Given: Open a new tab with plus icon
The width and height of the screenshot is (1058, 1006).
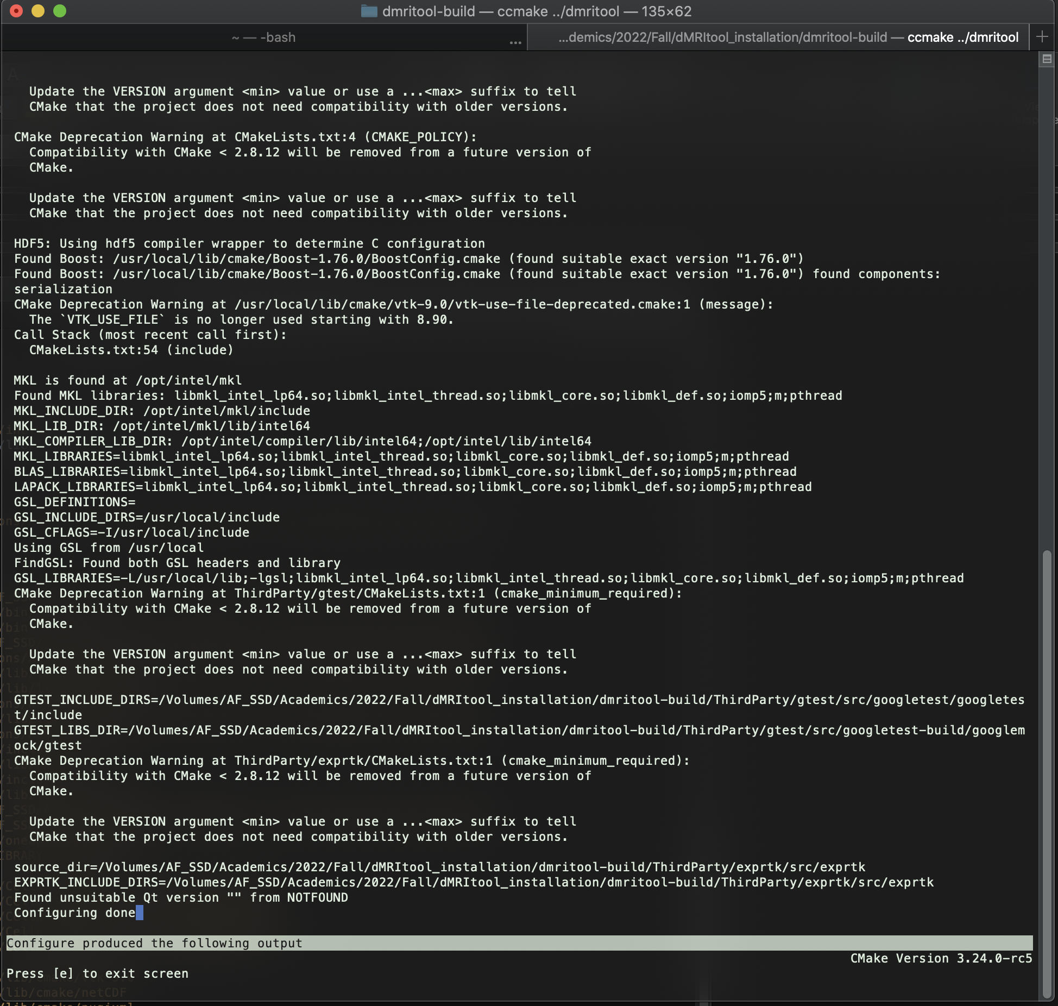Looking at the screenshot, I should 1042,37.
